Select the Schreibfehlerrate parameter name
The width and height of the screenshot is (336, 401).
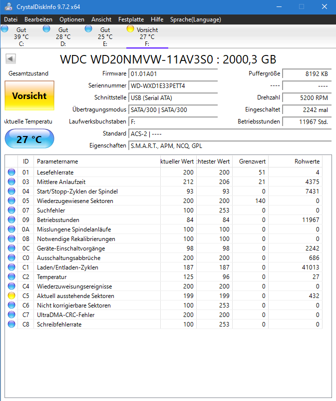click(x=59, y=324)
